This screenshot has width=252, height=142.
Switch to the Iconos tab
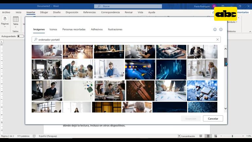(53, 29)
